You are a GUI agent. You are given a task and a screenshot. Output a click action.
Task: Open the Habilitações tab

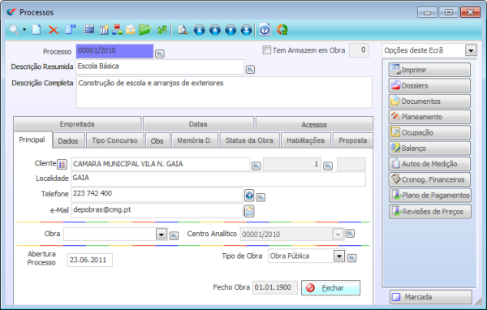point(306,140)
